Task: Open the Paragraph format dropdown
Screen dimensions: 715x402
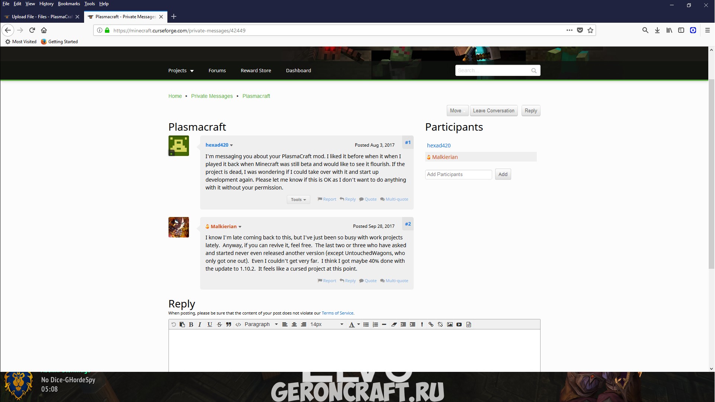Action: 261,325
